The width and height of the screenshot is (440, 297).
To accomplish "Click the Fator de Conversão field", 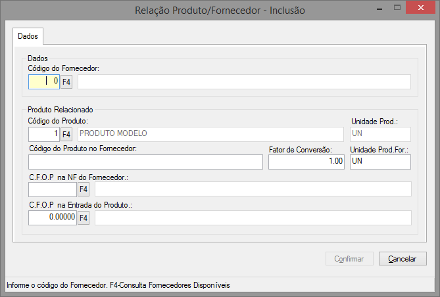I will coord(306,162).
